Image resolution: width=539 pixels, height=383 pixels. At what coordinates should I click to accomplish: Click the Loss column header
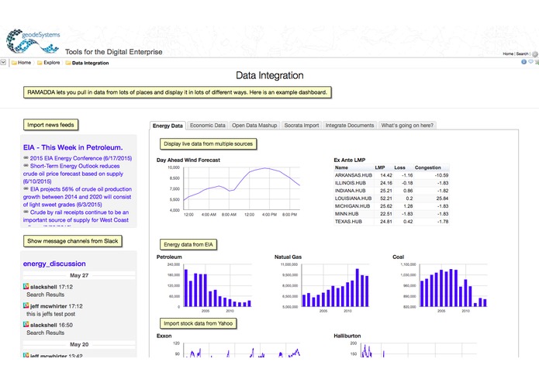399,167
